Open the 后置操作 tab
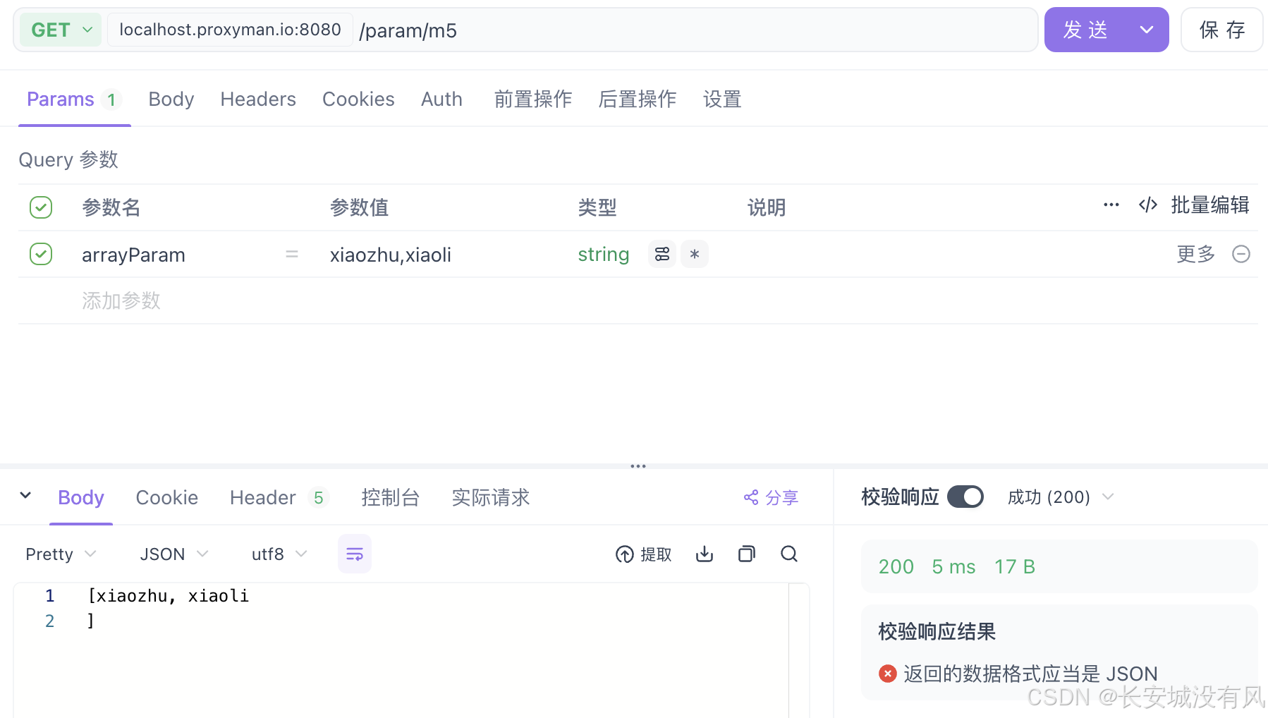Screen dimensions: 1268x718 coord(638,99)
